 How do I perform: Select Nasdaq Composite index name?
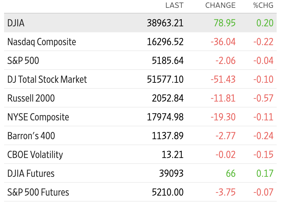42,42
